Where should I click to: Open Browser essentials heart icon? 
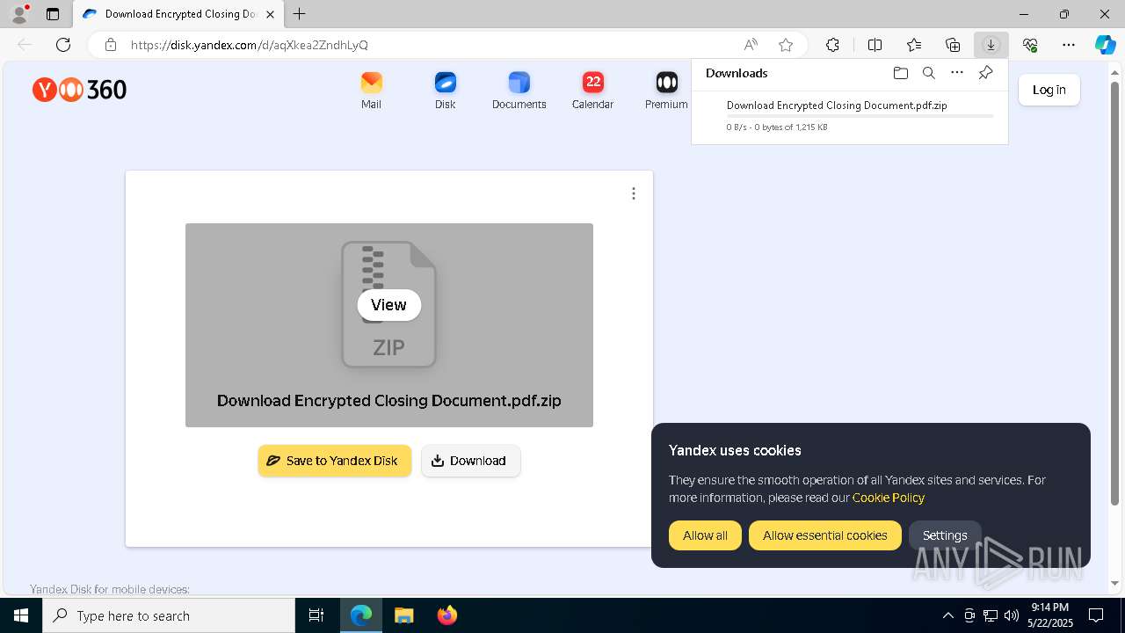tap(1030, 45)
